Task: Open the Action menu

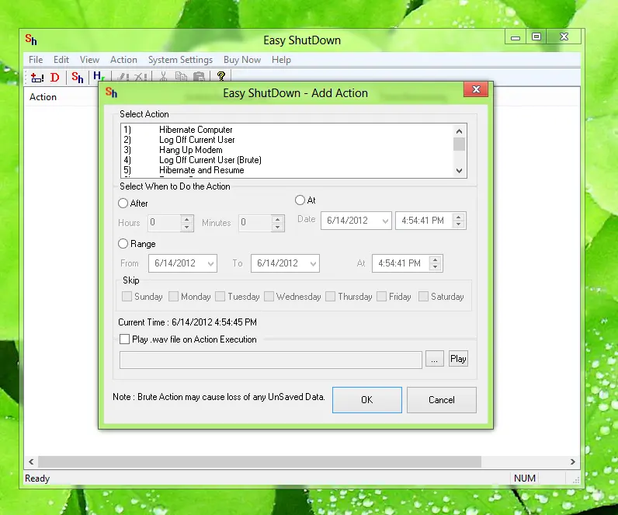Action: pos(123,60)
